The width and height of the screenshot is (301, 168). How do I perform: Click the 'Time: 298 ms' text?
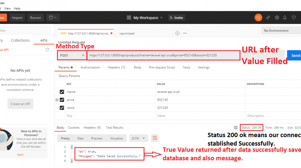coord(274,127)
